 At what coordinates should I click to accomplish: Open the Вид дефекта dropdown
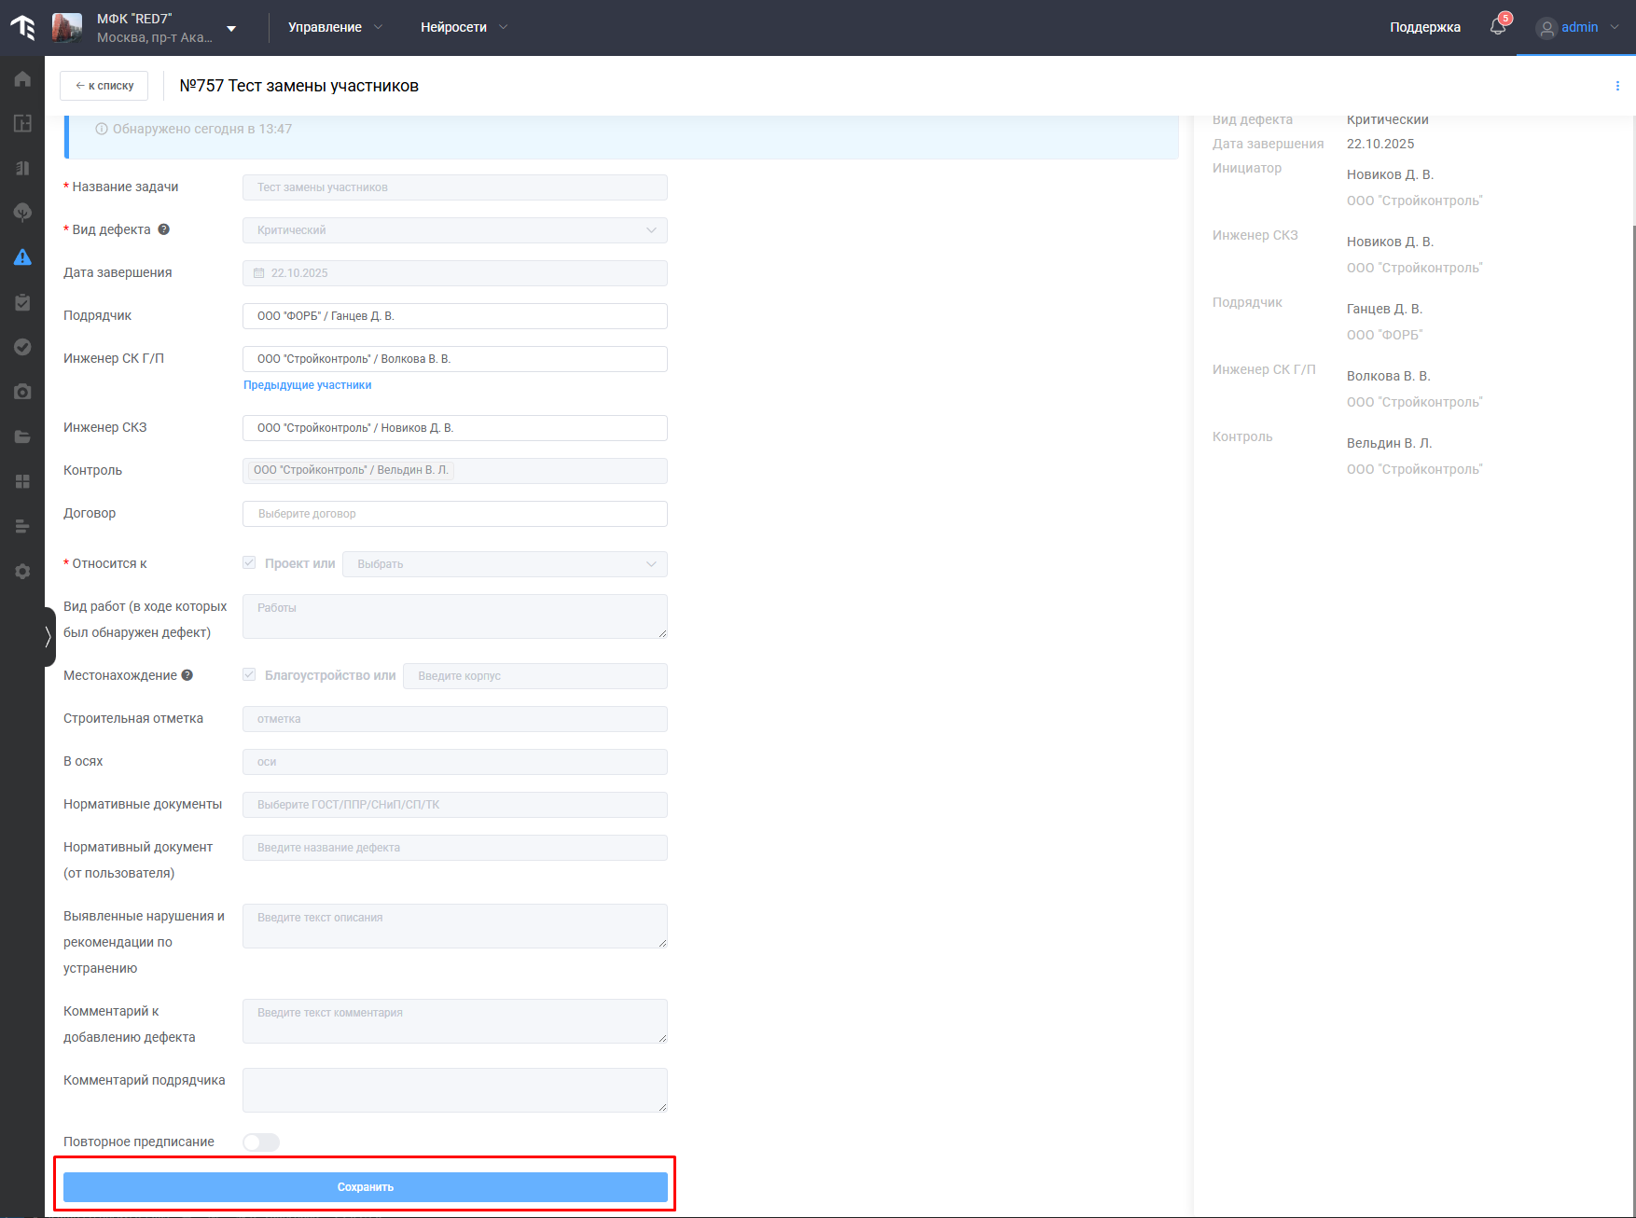[x=455, y=230]
